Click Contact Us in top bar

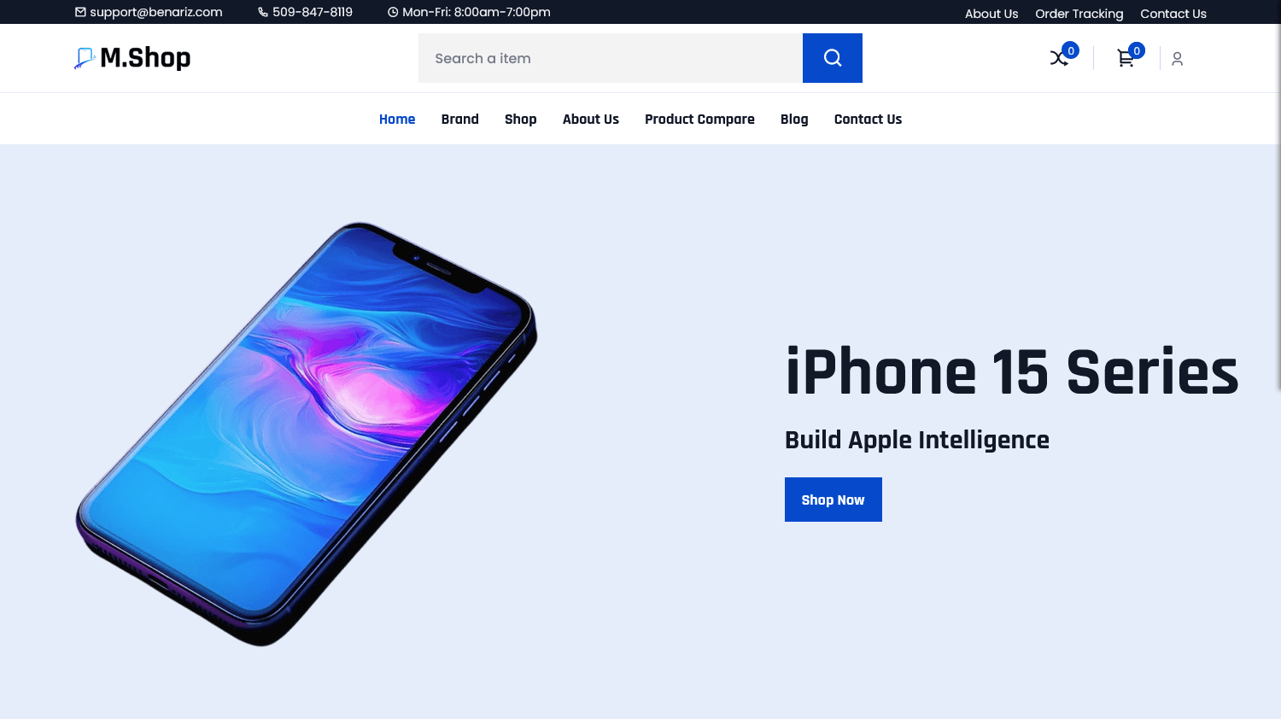click(1173, 14)
